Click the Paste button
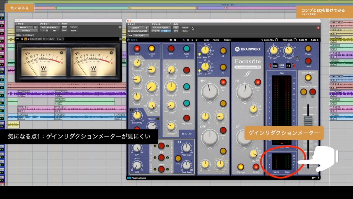353x199 pixels. click(x=216, y=40)
